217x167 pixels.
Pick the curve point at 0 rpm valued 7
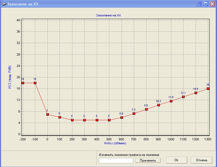click(47, 114)
